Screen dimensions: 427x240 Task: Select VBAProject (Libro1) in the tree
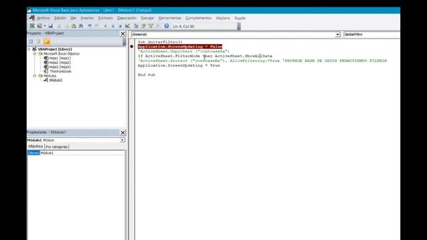(x=55, y=49)
